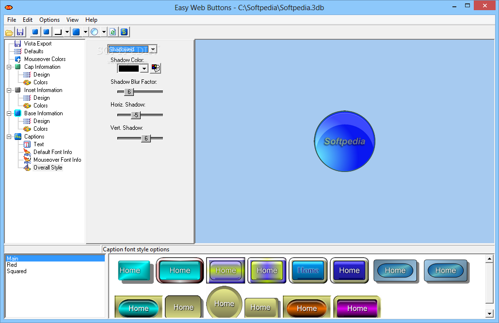
Task: Click the Vista Export disk icon in tree
Action: [18, 44]
